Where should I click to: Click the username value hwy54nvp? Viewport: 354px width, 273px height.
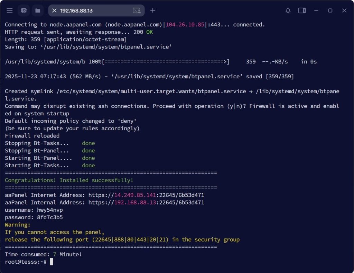[x=50, y=210]
